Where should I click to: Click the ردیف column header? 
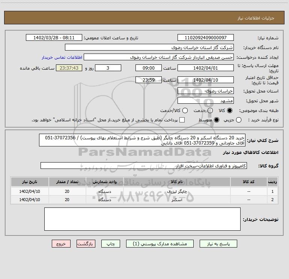pos(272,182)
